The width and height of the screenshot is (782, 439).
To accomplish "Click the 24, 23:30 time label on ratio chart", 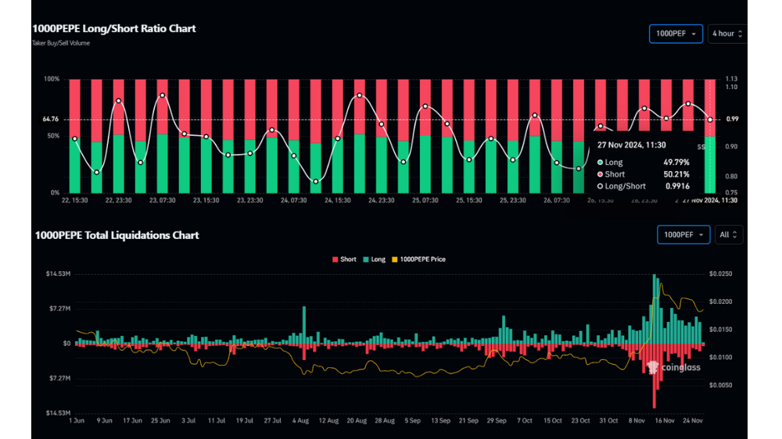I will click(x=381, y=200).
